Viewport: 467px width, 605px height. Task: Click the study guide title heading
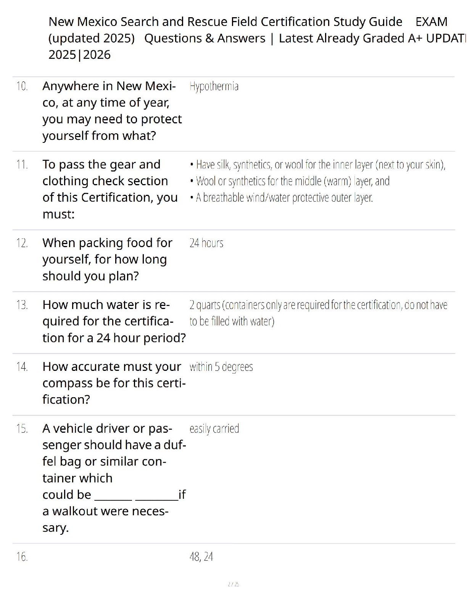coord(248,38)
